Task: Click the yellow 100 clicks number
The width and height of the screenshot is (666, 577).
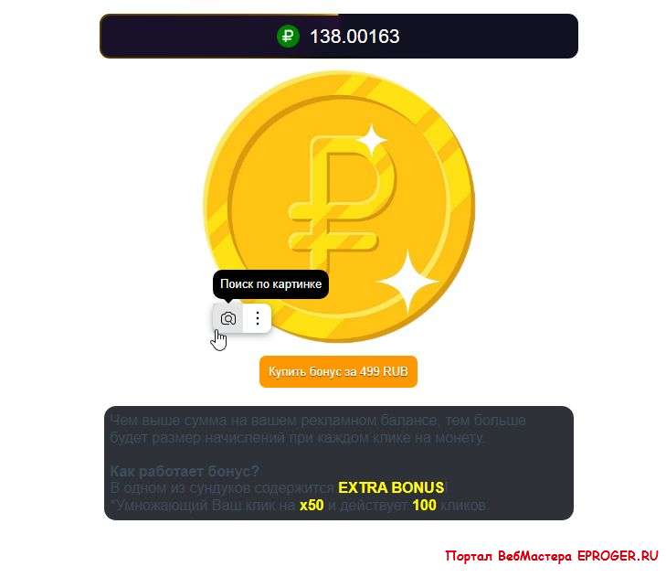Action: pos(424,505)
